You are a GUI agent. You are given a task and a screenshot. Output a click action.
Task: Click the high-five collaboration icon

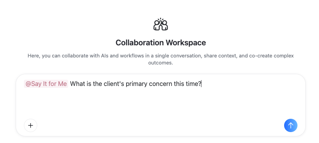[x=161, y=24]
